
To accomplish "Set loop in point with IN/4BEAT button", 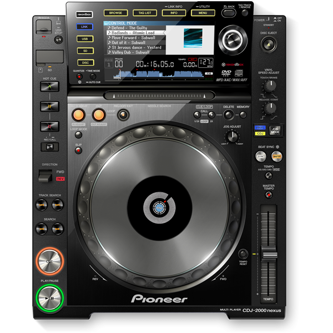I will (78, 115).
